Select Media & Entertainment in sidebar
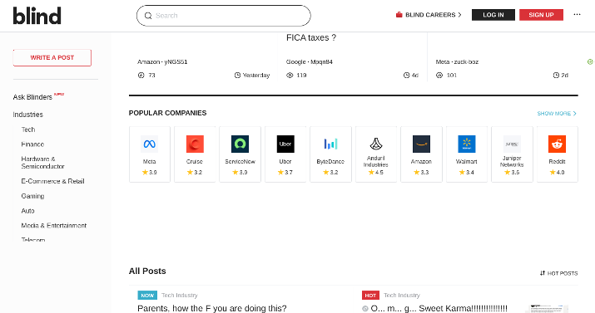This screenshot has width=595, height=313. [54, 226]
